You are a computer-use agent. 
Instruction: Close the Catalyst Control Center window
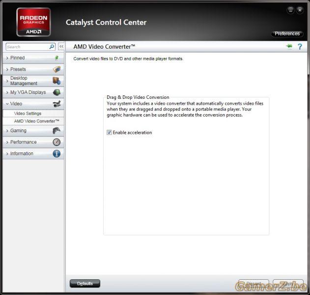click(300, 10)
